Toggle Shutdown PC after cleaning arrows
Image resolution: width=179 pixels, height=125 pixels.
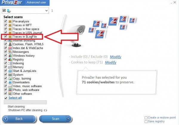pyautogui.click(x=45, y=110)
